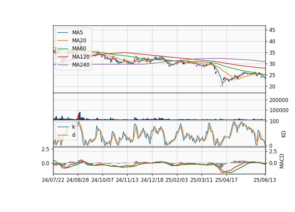This screenshot has height=212, width=295.
Task: Click the MACD axis title
Action: (282, 161)
